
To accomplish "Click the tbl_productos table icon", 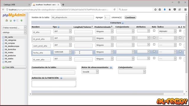I will coord(3,56).
